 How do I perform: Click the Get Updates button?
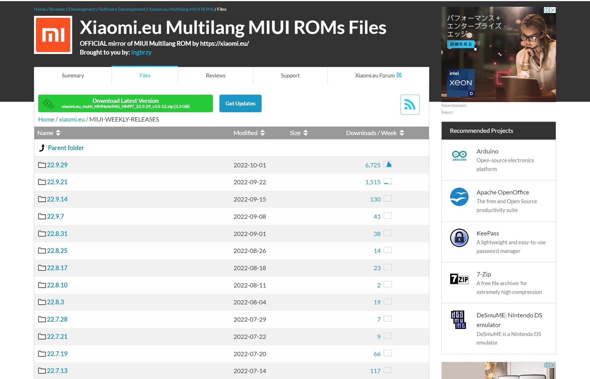click(x=240, y=103)
